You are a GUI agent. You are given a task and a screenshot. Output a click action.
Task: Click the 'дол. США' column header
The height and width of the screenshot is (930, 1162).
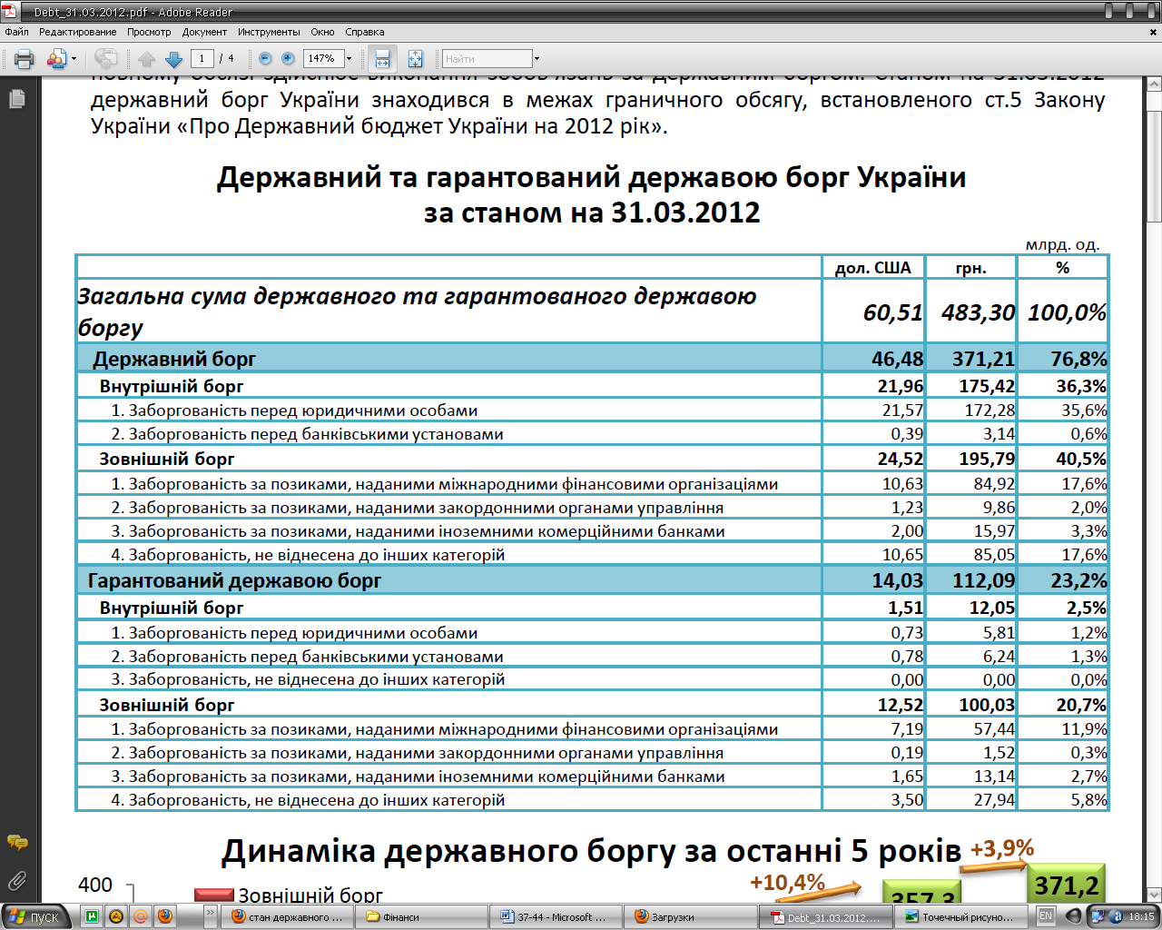click(872, 267)
